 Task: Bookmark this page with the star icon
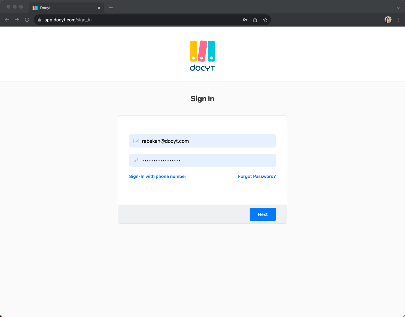click(265, 20)
